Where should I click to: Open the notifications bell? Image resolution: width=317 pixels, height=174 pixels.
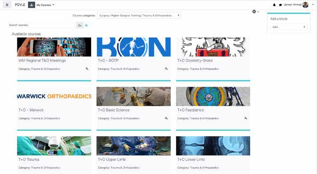coord(274,5)
